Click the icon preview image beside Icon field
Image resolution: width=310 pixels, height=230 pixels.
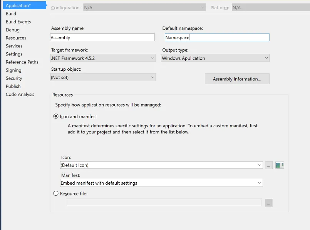(280, 165)
